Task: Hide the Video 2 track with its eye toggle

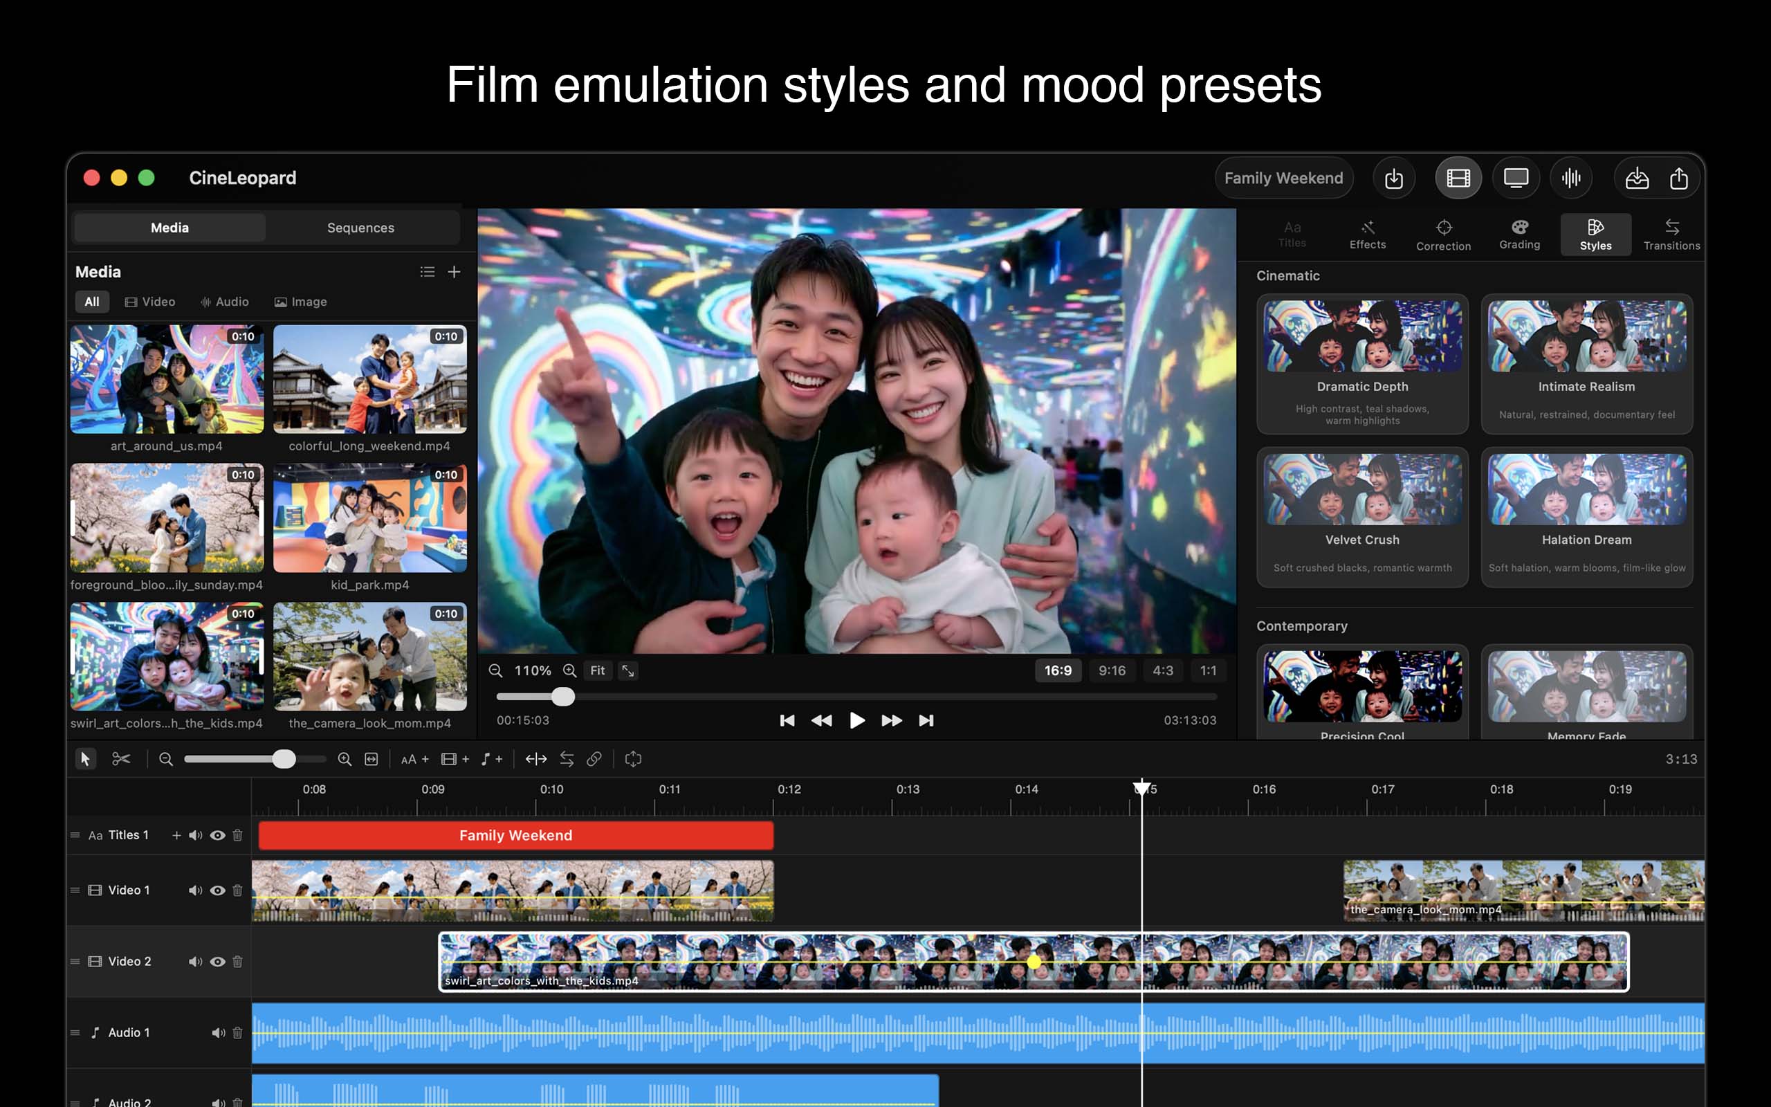Action: [x=217, y=961]
